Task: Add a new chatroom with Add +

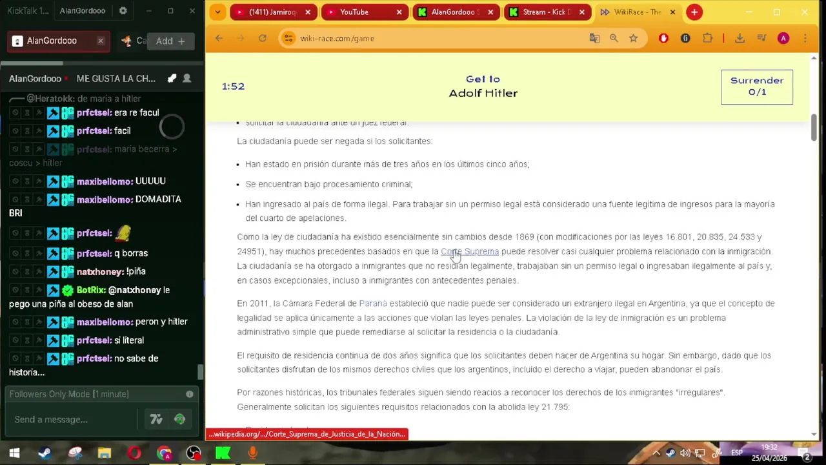Action: click(170, 41)
